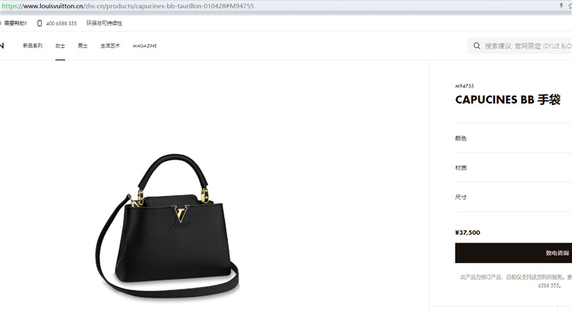Click the 此产品为预订产品 pre-order notice text
The height and width of the screenshot is (315, 572).
[516, 281]
